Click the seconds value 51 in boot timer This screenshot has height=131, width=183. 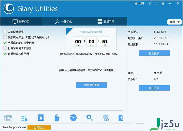pyautogui.click(x=105, y=42)
